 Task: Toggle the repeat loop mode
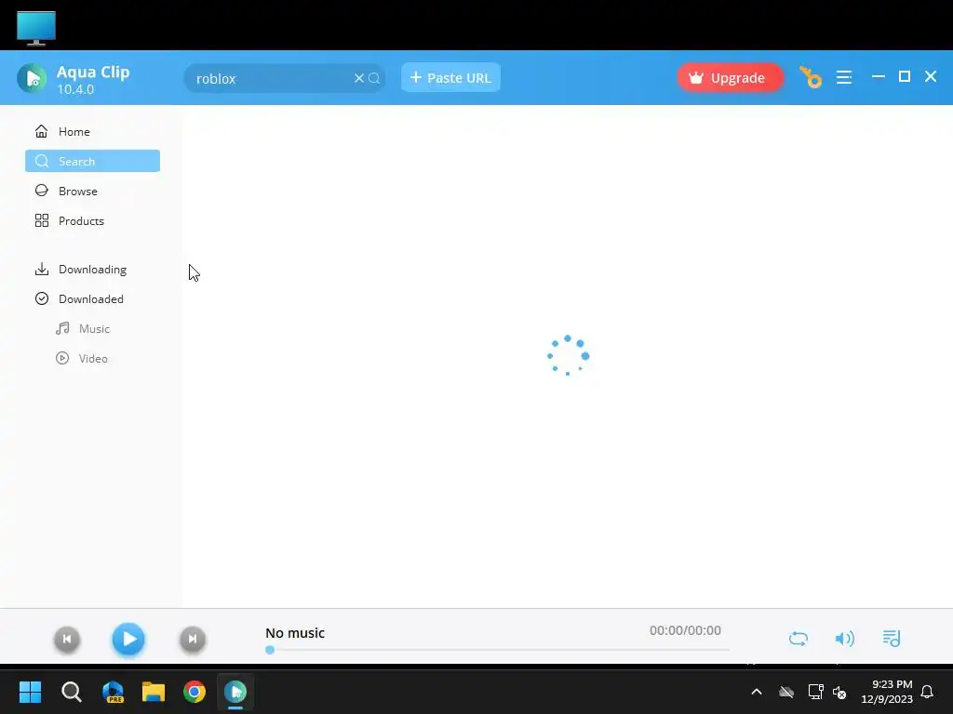pos(798,639)
